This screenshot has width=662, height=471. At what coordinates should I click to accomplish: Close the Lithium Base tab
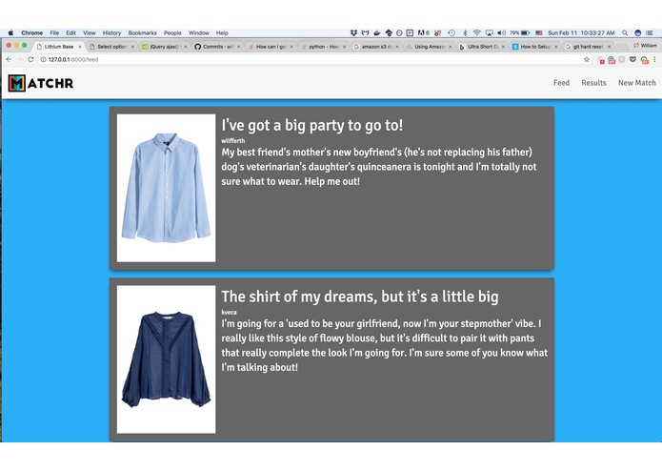(x=80, y=47)
